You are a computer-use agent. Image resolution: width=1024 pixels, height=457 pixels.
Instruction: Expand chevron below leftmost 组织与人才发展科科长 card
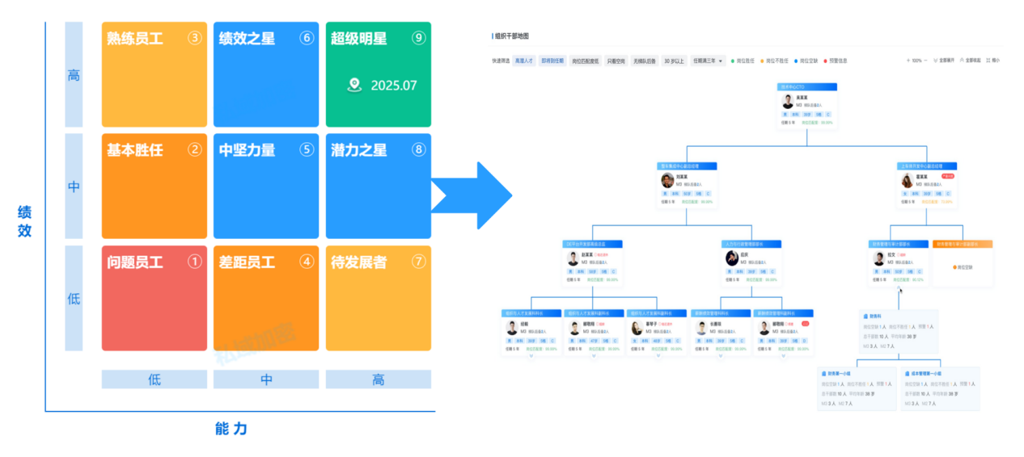point(531,355)
